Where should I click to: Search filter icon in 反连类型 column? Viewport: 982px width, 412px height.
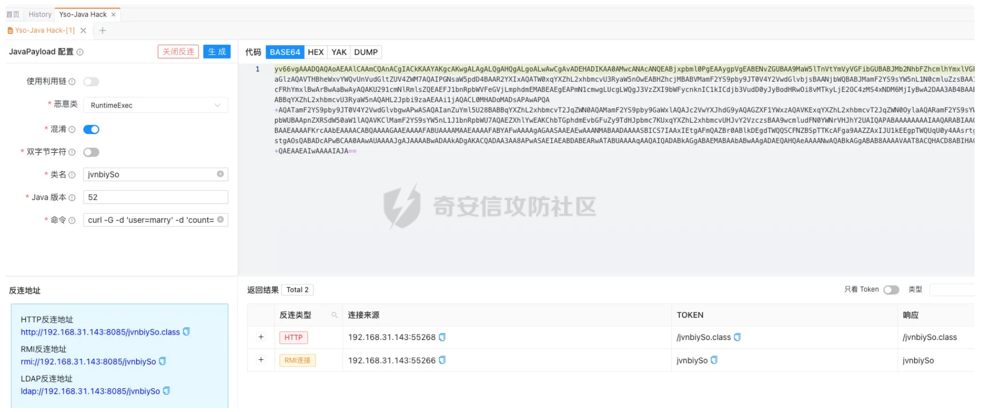click(x=334, y=315)
